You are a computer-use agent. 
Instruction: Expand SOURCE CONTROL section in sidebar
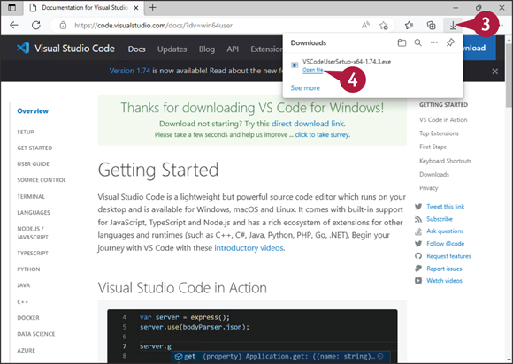pyautogui.click(x=42, y=180)
